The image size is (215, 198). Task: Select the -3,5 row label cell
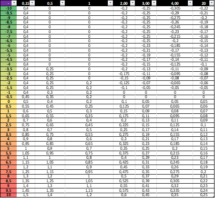click(x=9, y=69)
